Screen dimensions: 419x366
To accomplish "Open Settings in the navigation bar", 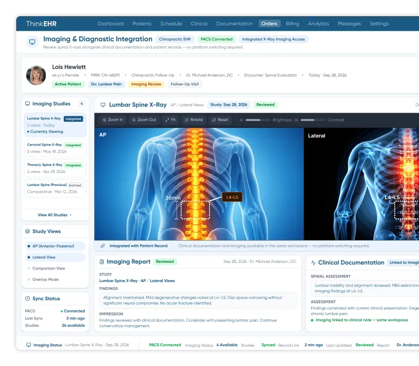I will point(379,23).
